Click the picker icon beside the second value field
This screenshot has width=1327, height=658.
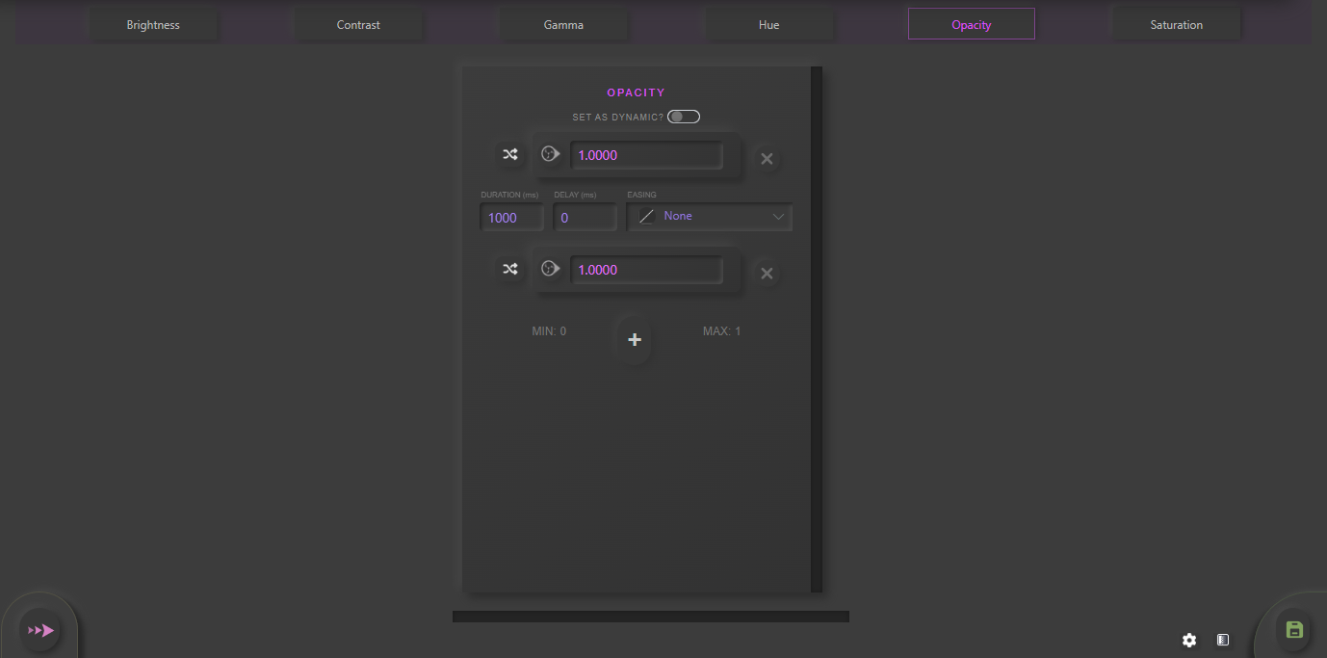coord(550,269)
